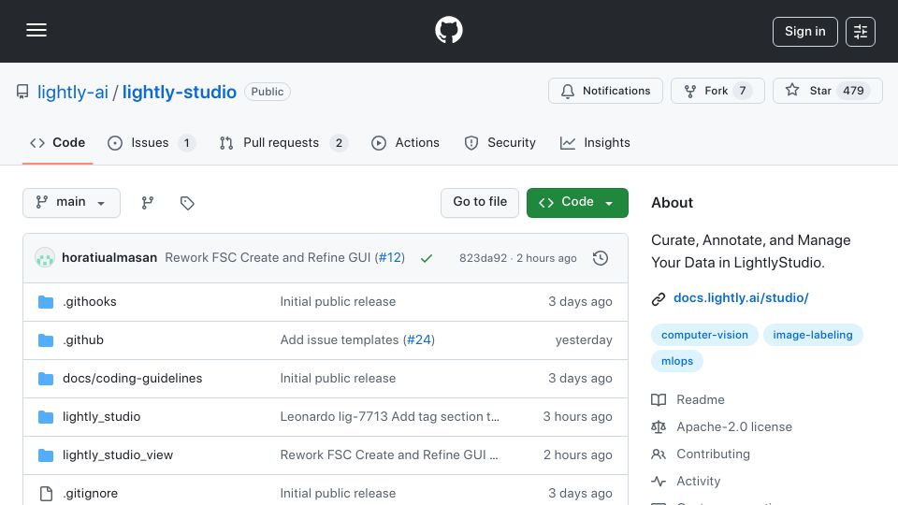Open the .githooks Initial public release commit

click(x=338, y=302)
